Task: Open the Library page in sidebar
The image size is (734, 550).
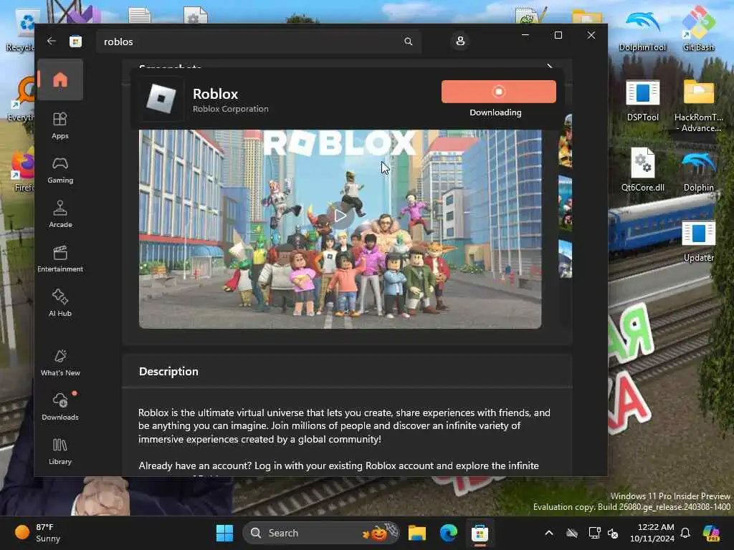Action: coord(60,451)
